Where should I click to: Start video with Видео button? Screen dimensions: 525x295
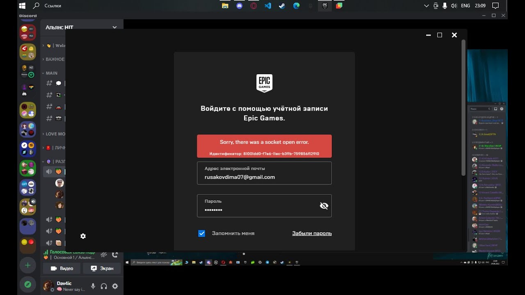tap(62, 268)
